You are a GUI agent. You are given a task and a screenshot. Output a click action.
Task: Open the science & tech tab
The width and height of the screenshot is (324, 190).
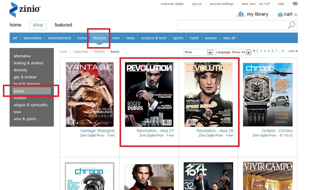click(x=154, y=38)
